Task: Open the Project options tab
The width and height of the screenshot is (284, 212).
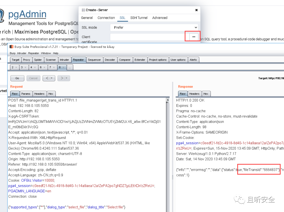Action: click(x=158, y=60)
